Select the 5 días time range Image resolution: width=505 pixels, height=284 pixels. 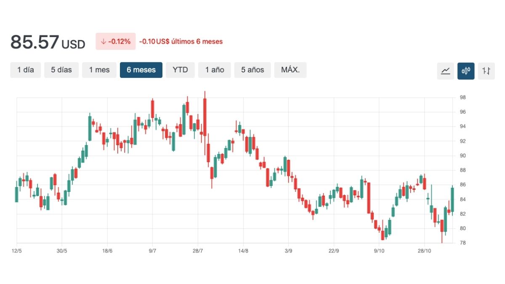pos(61,70)
